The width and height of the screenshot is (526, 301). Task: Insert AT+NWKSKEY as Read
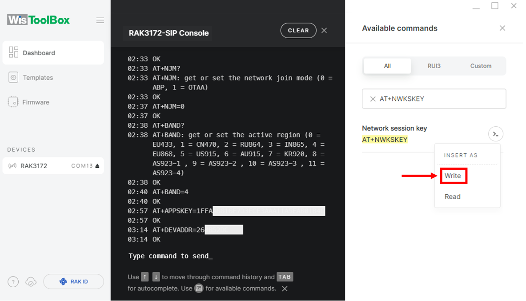tap(452, 197)
